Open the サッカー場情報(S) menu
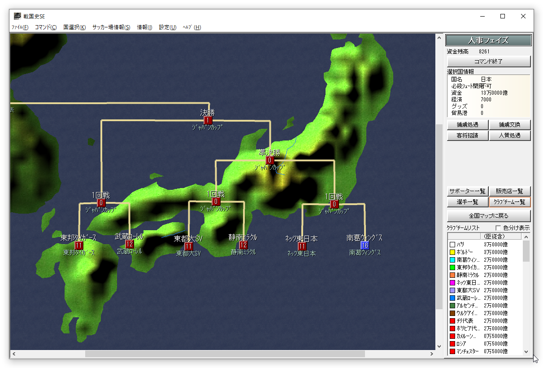Viewport: 543px width, 368px height. coord(111,27)
